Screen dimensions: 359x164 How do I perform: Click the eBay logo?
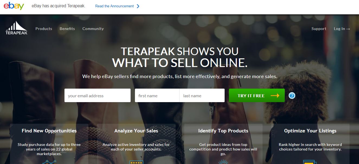[14, 6]
